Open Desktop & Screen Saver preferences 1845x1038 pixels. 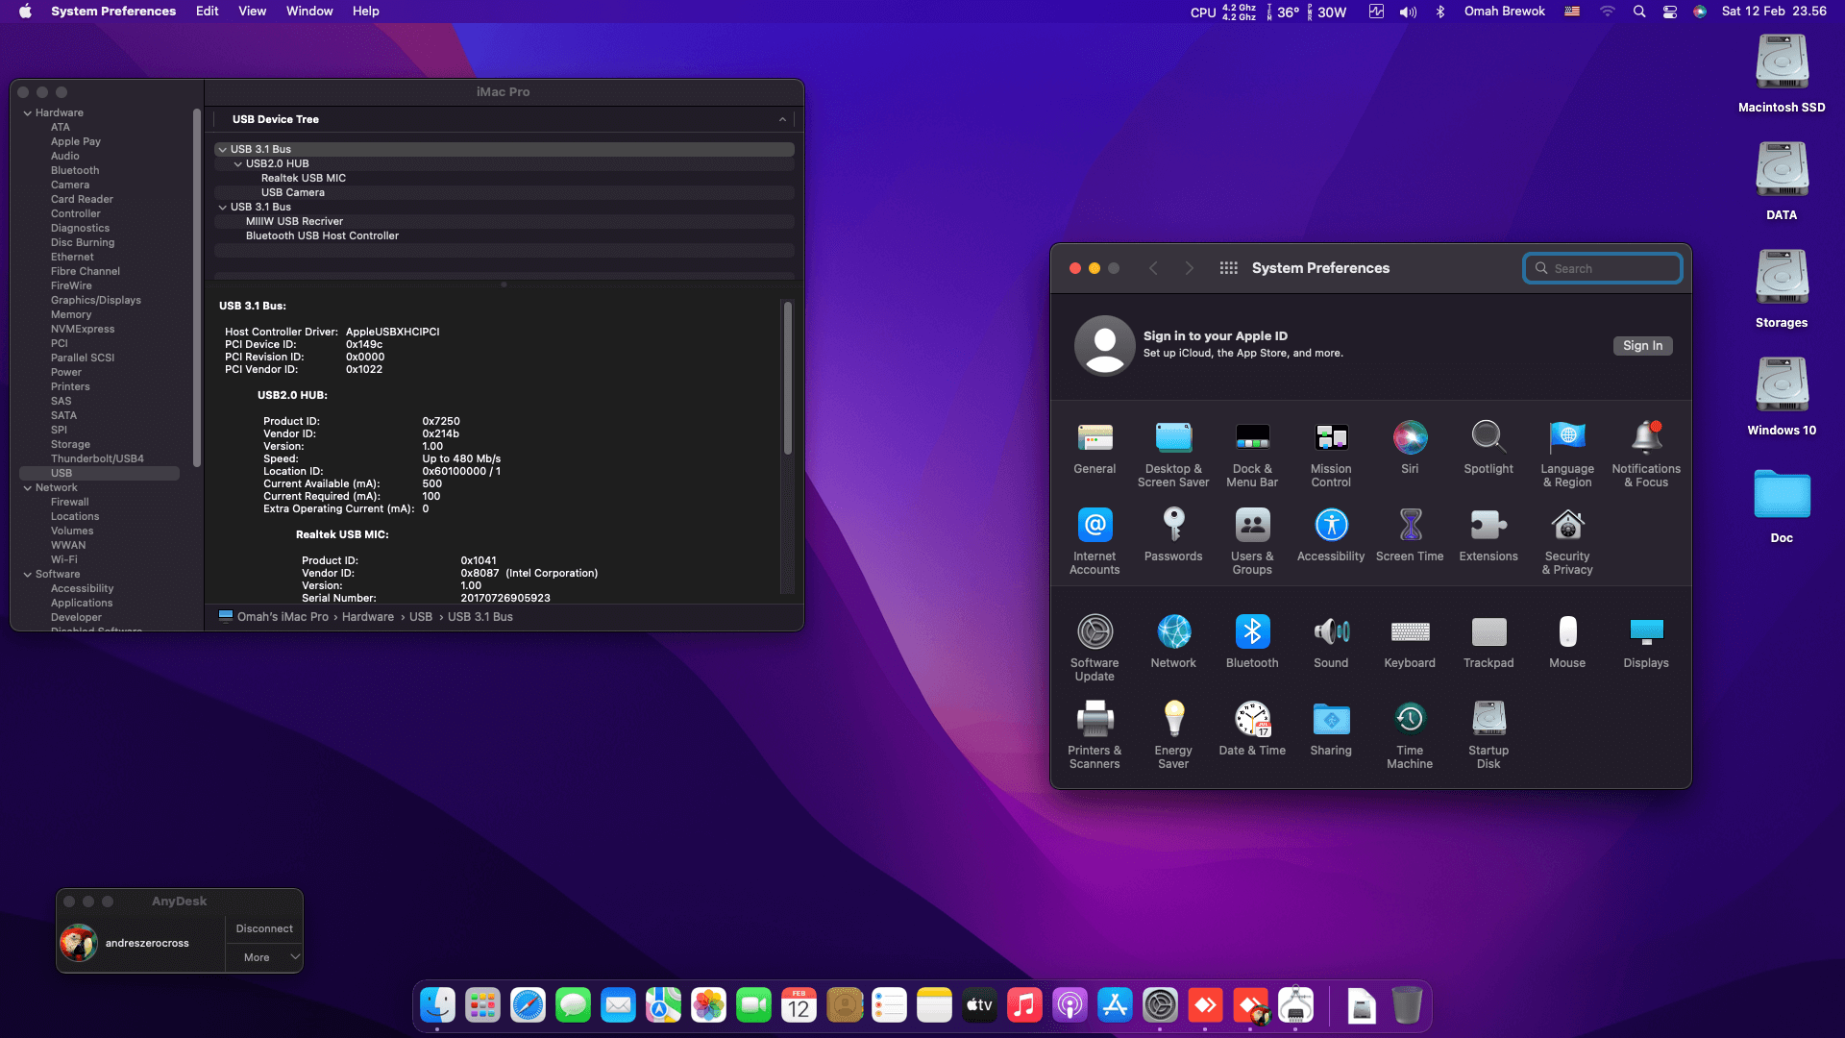pos(1173,455)
